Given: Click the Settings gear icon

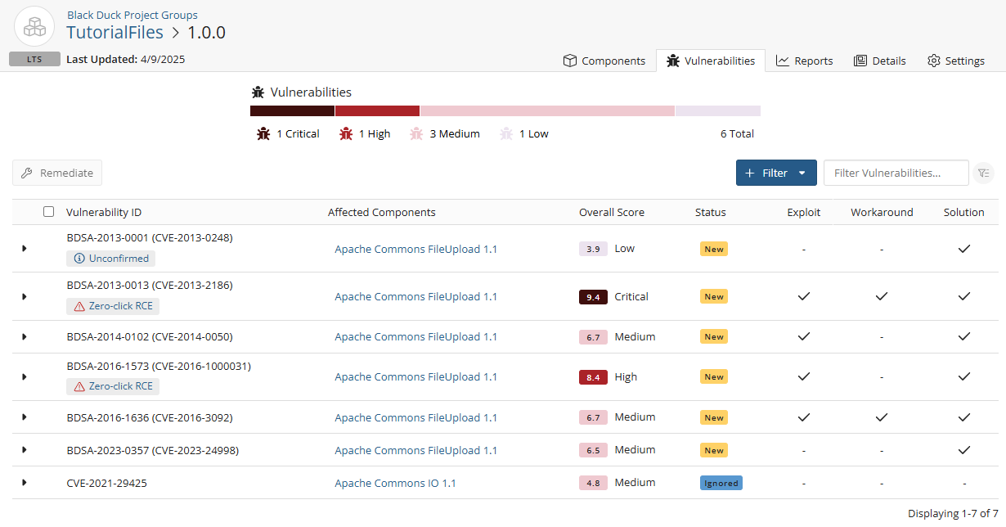Looking at the screenshot, I should point(932,60).
